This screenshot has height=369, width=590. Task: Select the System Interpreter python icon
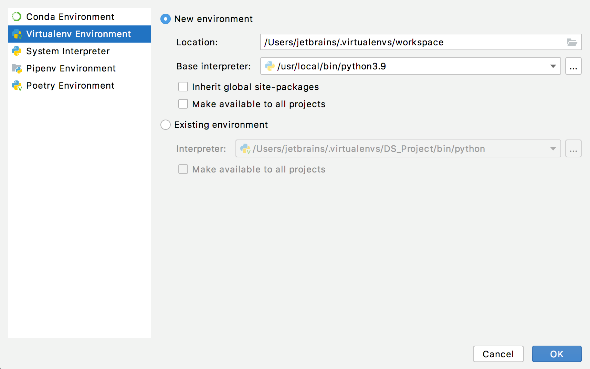point(16,51)
